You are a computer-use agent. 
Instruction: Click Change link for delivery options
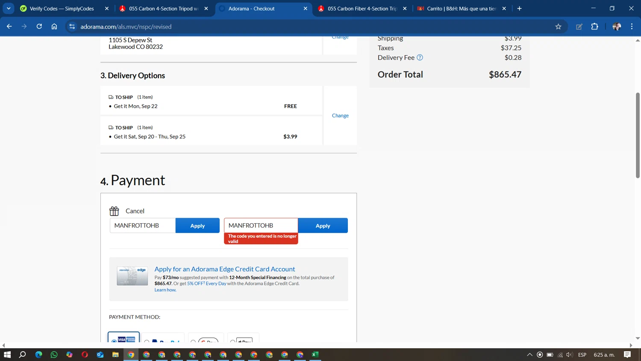pyautogui.click(x=340, y=115)
